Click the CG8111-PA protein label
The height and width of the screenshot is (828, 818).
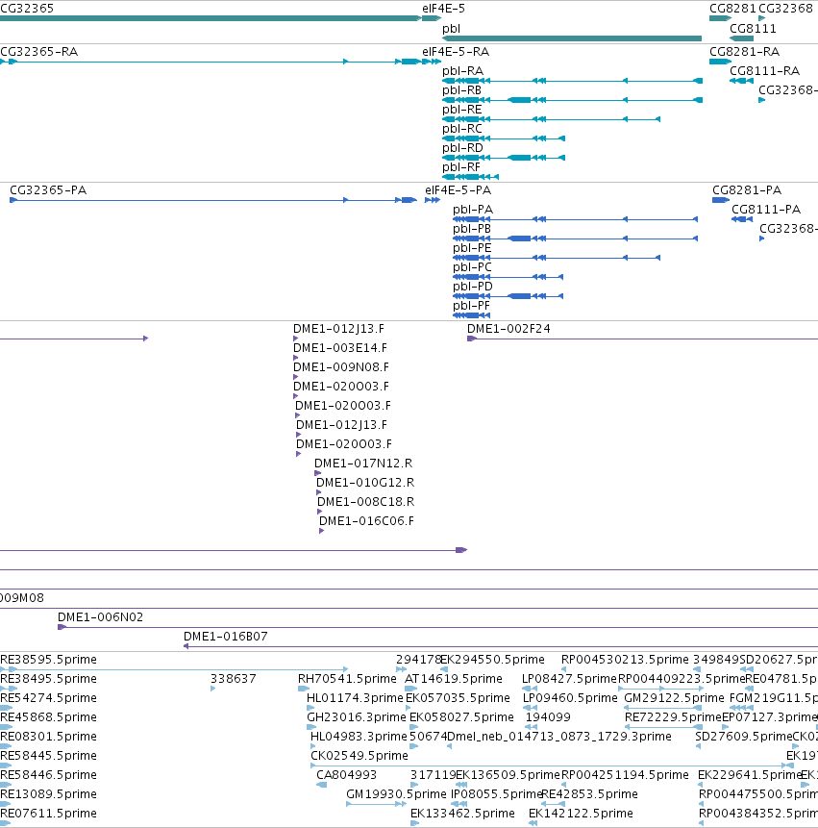coord(766,210)
